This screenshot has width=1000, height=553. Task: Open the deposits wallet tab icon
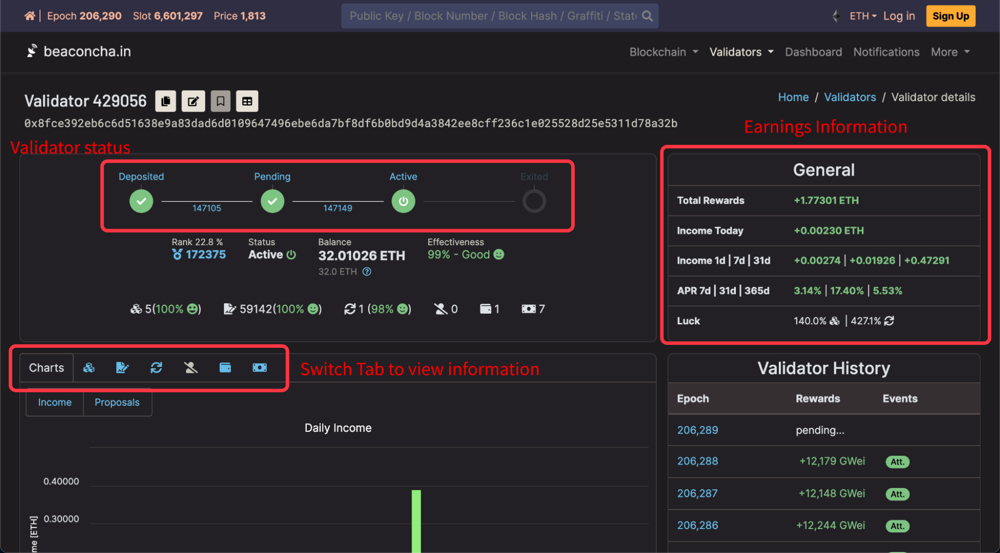coord(225,368)
